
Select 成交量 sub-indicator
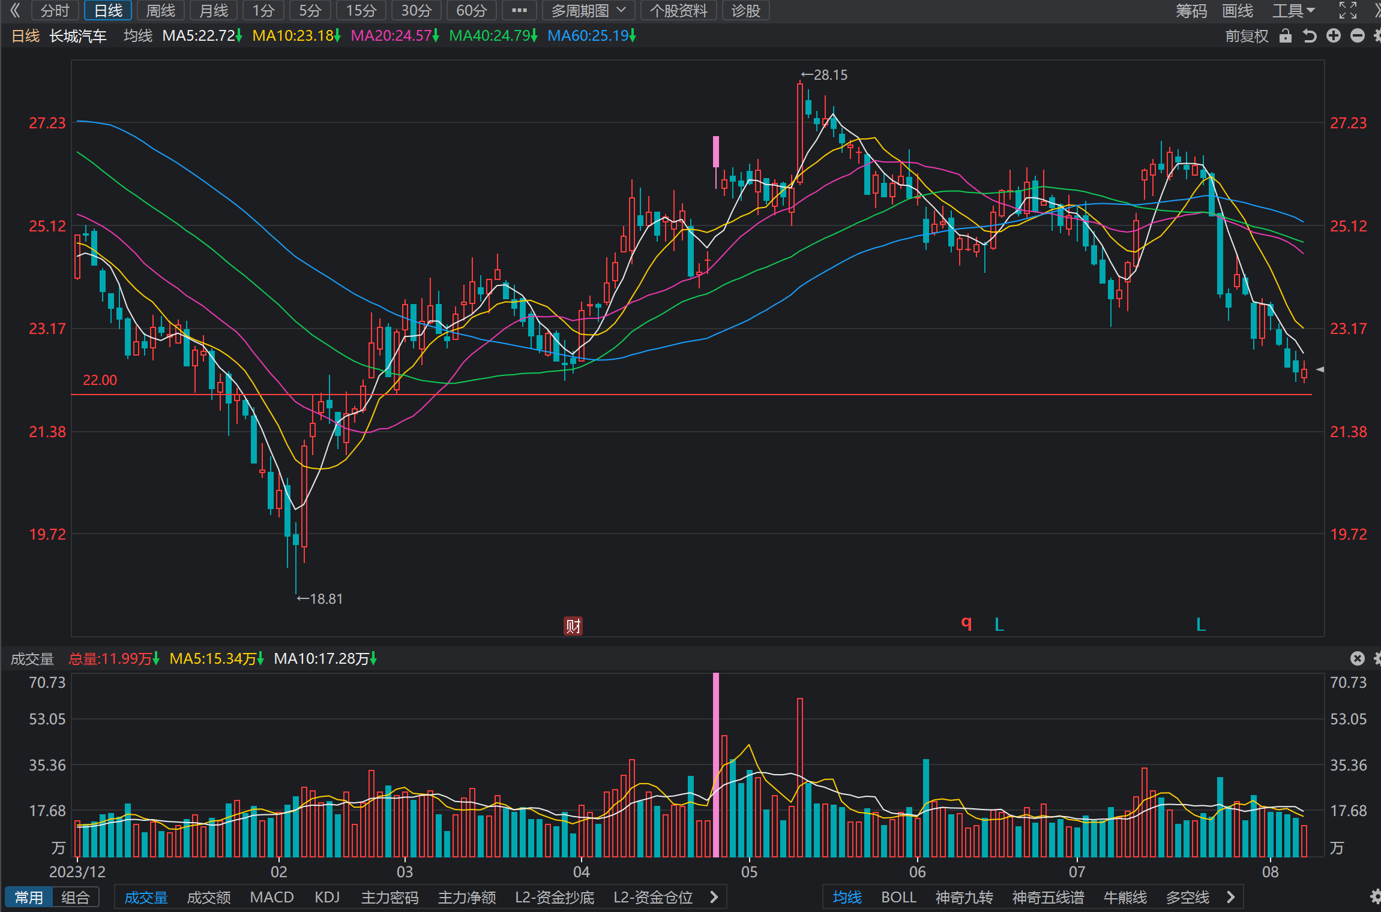click(x=146, y=897)
